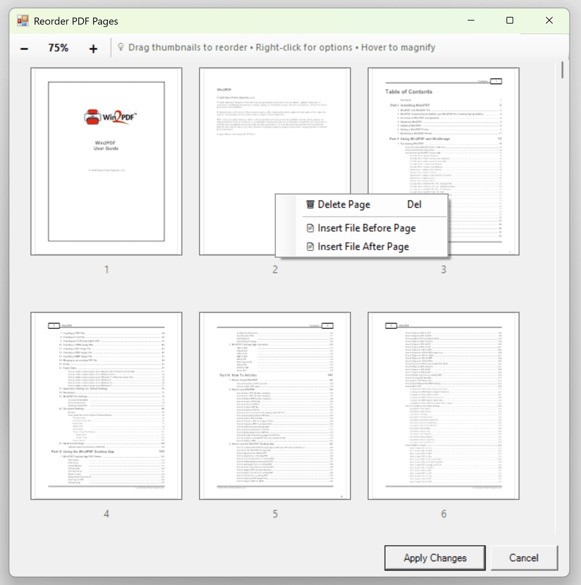Choose Insert File After Page from the menu
581x585 pixels.
(362, 246)
